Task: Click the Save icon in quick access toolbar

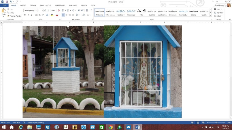Action: 6,2
